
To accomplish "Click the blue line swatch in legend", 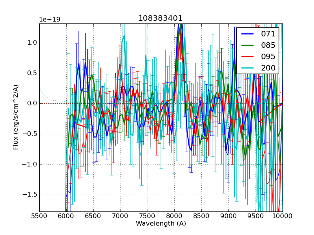I will click(x=248, y=34).
